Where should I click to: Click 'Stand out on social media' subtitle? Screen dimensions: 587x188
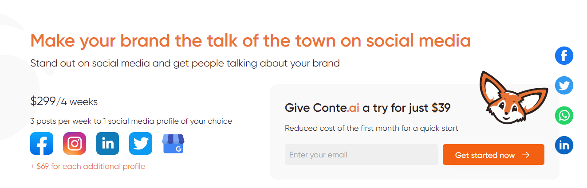pos(185,63)
